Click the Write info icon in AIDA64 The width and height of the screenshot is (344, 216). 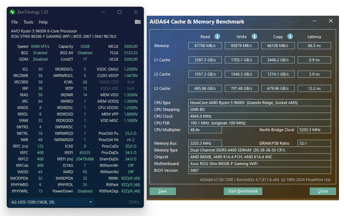254,36
